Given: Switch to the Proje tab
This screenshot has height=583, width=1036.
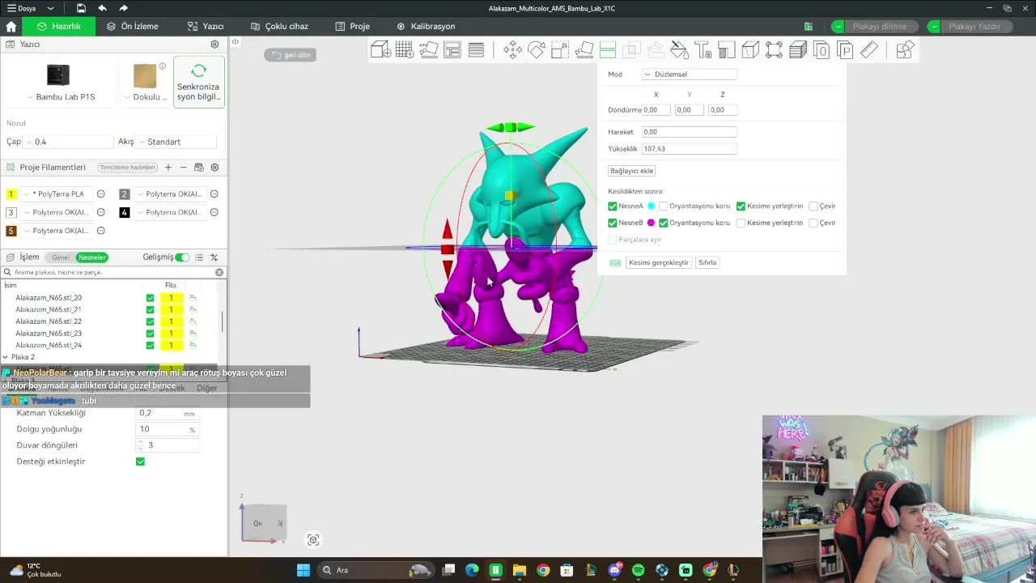Looking at the screenshot, I should click(x=353, y=26).
